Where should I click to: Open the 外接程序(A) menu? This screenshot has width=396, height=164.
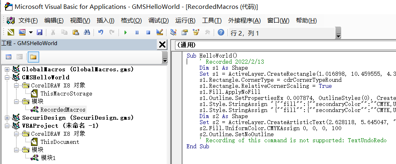point(244,21)
